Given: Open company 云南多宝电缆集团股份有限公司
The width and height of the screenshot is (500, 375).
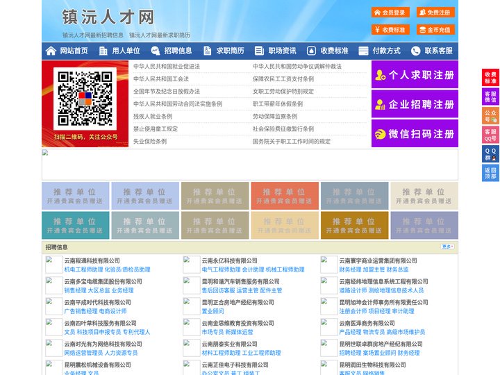Looking at the screenshot, I should 103,281.
